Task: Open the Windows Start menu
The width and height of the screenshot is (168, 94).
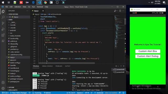Action: coord(3,2)
